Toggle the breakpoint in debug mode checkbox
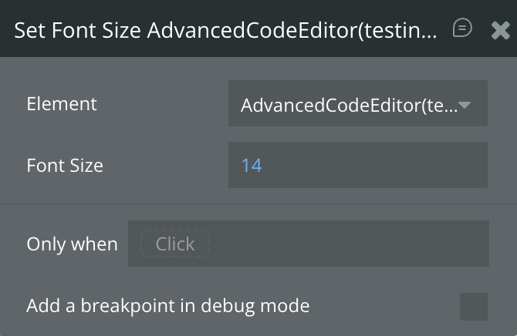The height and width of the screenshot is (336, 517). pos(473,306)
